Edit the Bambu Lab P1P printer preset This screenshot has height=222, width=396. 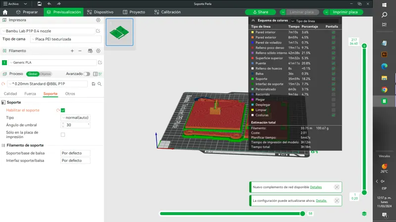pos(98,31)
